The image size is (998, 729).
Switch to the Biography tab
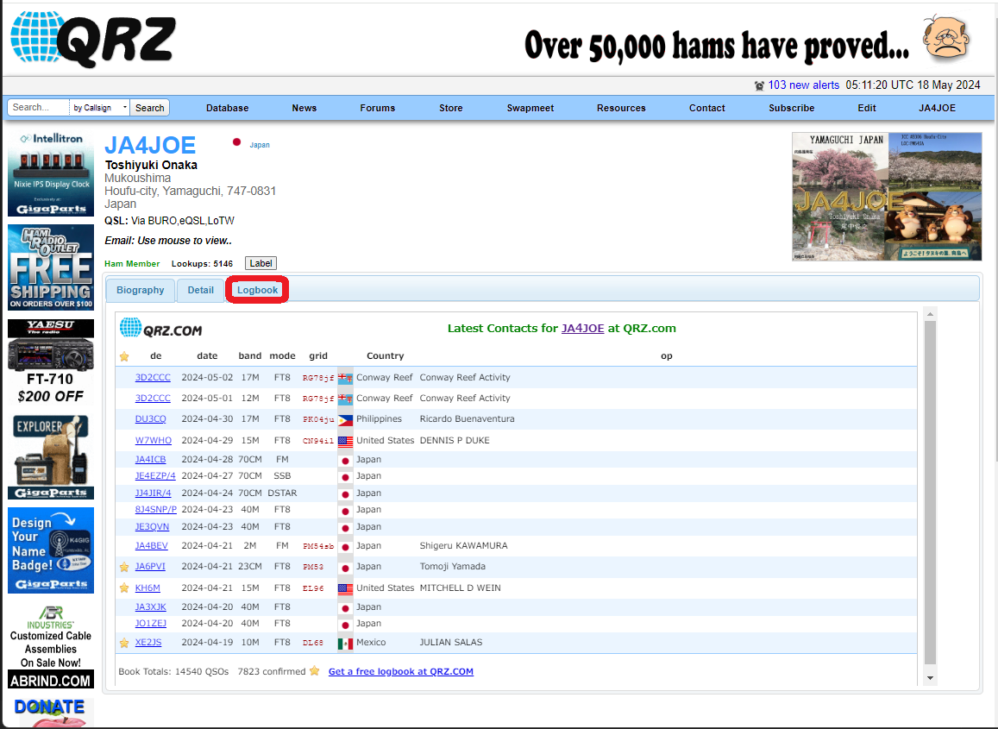pos(140,290)
